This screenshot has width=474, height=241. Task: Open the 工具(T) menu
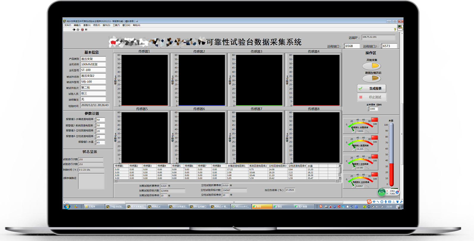pyautogui.click(x=116, y=25)
